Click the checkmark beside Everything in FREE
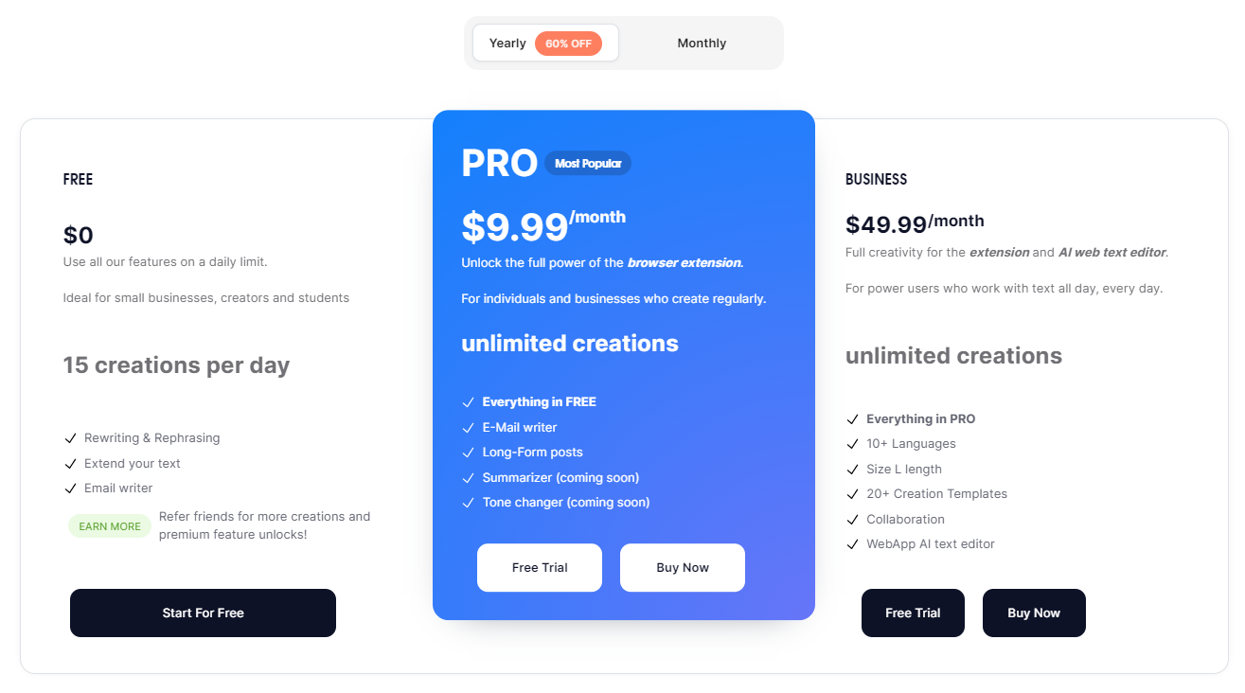This screenshot has height=693, width=1245. pyautogui.click(x=468, y=402)
